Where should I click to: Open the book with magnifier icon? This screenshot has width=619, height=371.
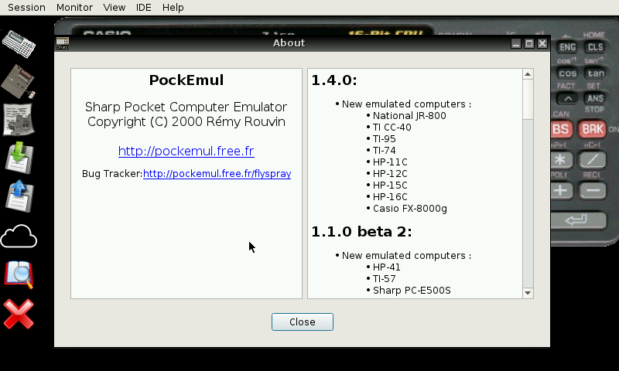point(19,274)
